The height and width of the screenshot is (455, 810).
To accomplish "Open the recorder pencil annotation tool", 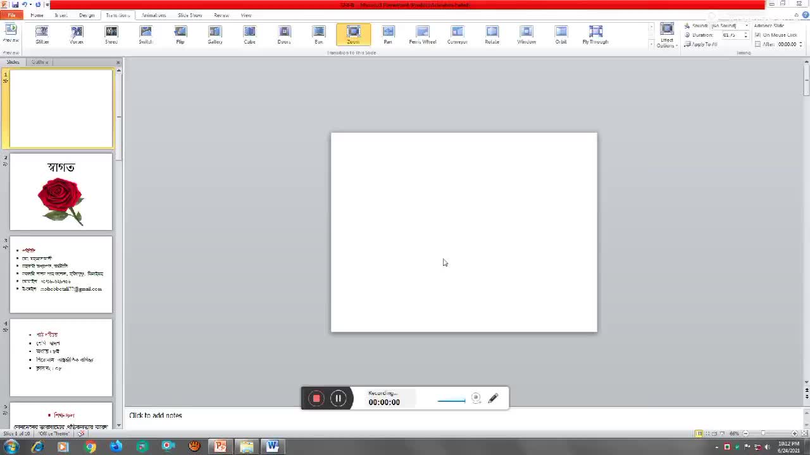I will [494, 398].
